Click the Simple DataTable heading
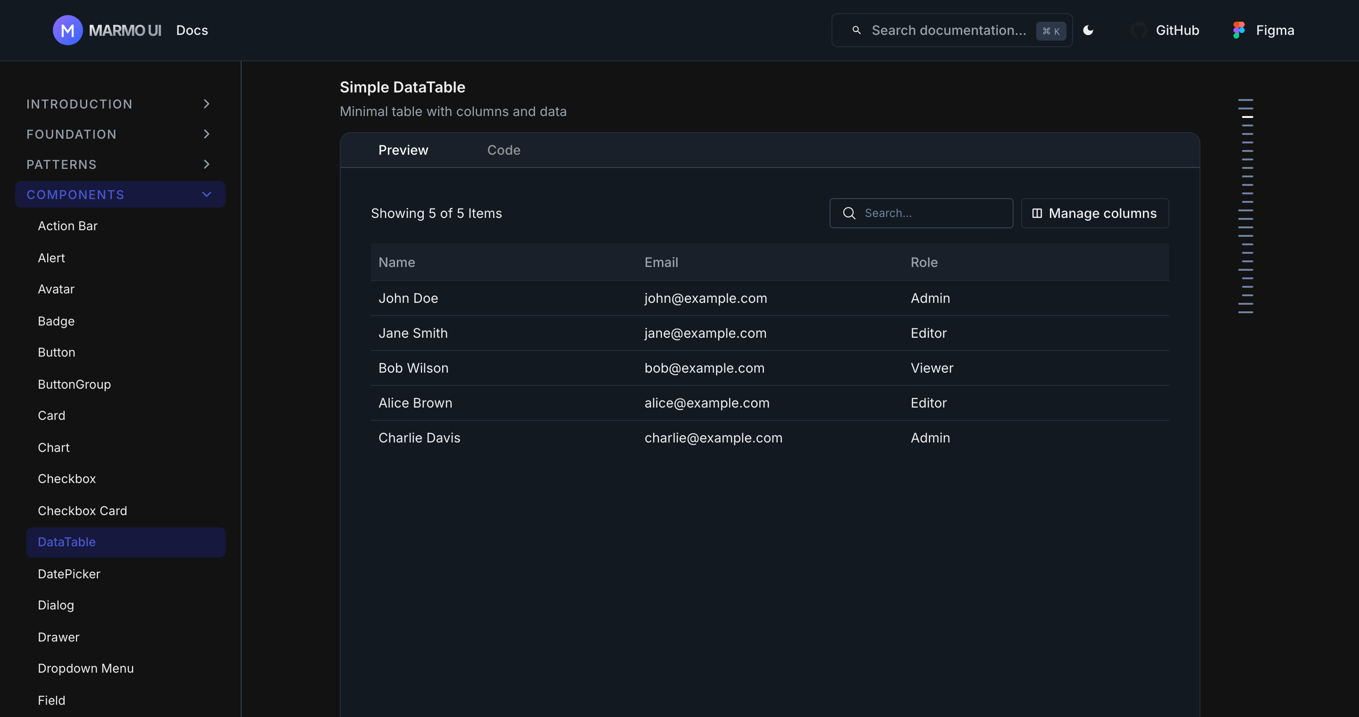The width and height of the screenshot is (1359, 717). (x=402, y=87)
